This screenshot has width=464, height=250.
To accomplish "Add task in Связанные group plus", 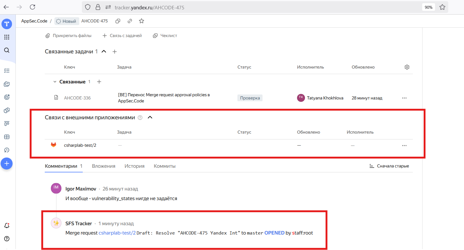I will [99, 82].
